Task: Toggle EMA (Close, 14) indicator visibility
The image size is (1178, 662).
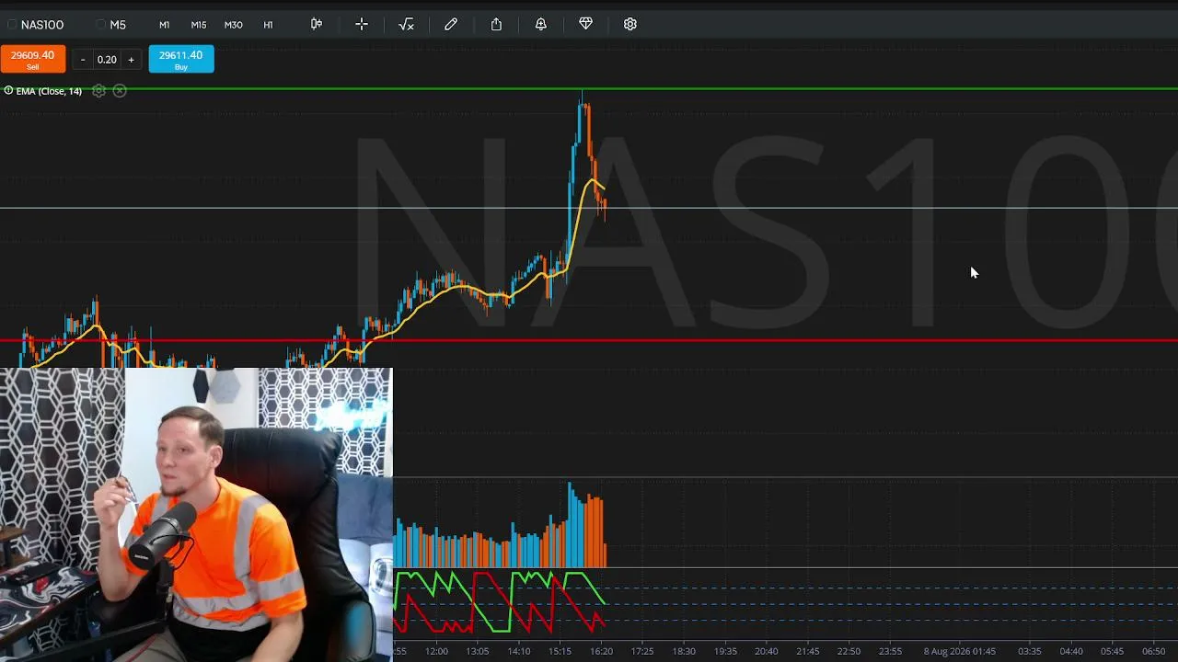Action: coord(8,90)
